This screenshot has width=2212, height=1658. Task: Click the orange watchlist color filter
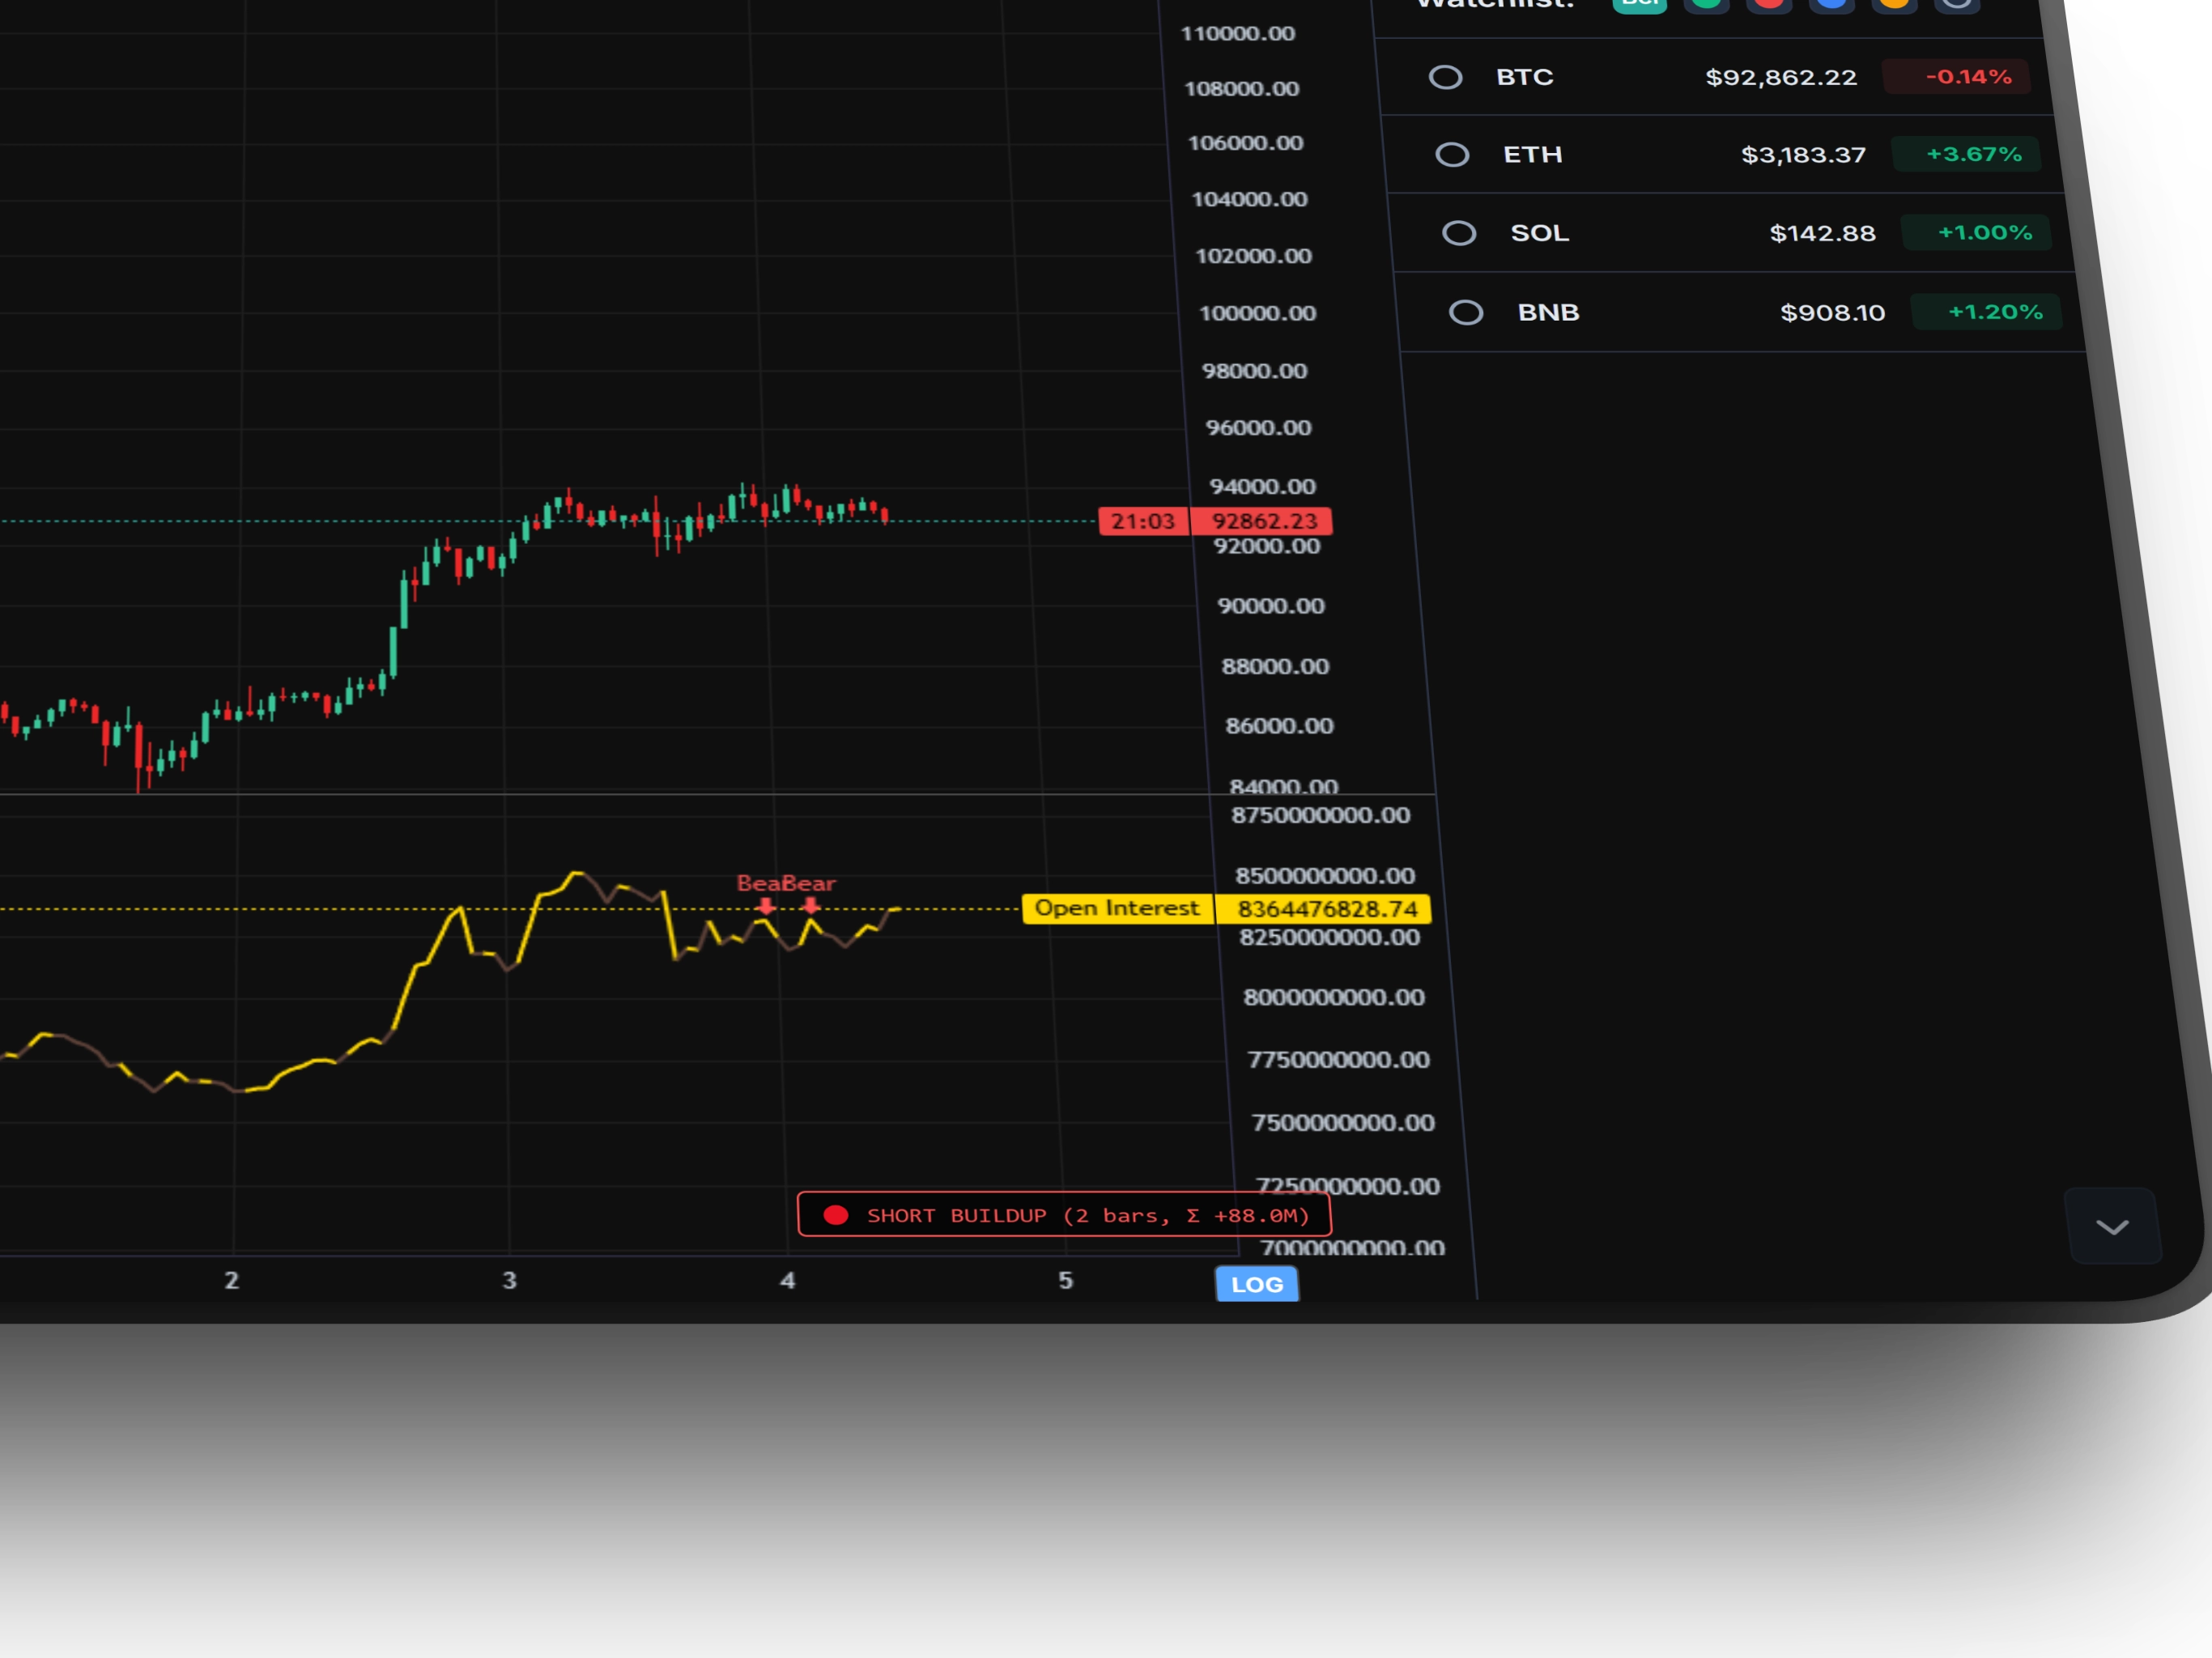pos(1894,3)
